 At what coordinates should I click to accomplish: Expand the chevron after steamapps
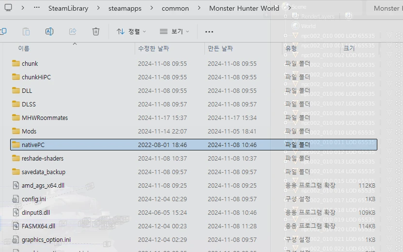tap(152, 8)
